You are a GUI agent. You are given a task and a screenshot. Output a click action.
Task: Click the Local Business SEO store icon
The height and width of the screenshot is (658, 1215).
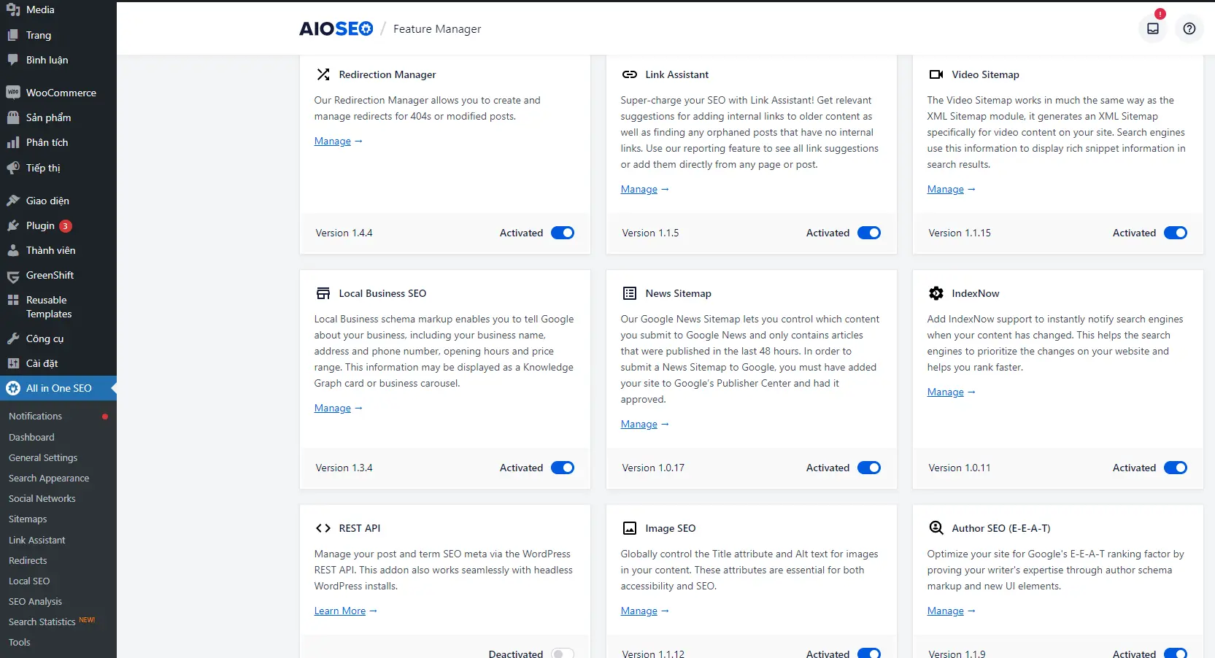click(323, 293)
